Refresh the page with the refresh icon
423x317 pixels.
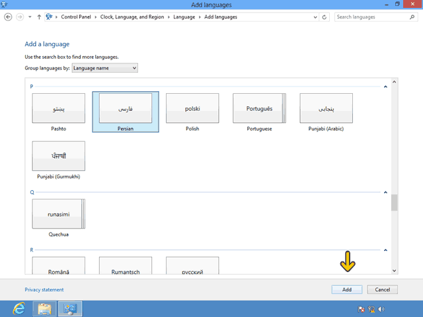click(325, 17)
